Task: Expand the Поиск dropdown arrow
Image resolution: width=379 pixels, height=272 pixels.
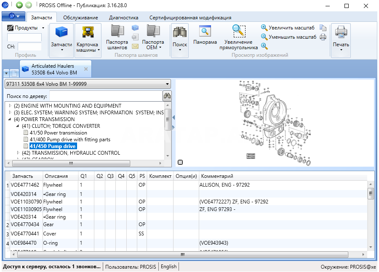Action: (180, 50)
